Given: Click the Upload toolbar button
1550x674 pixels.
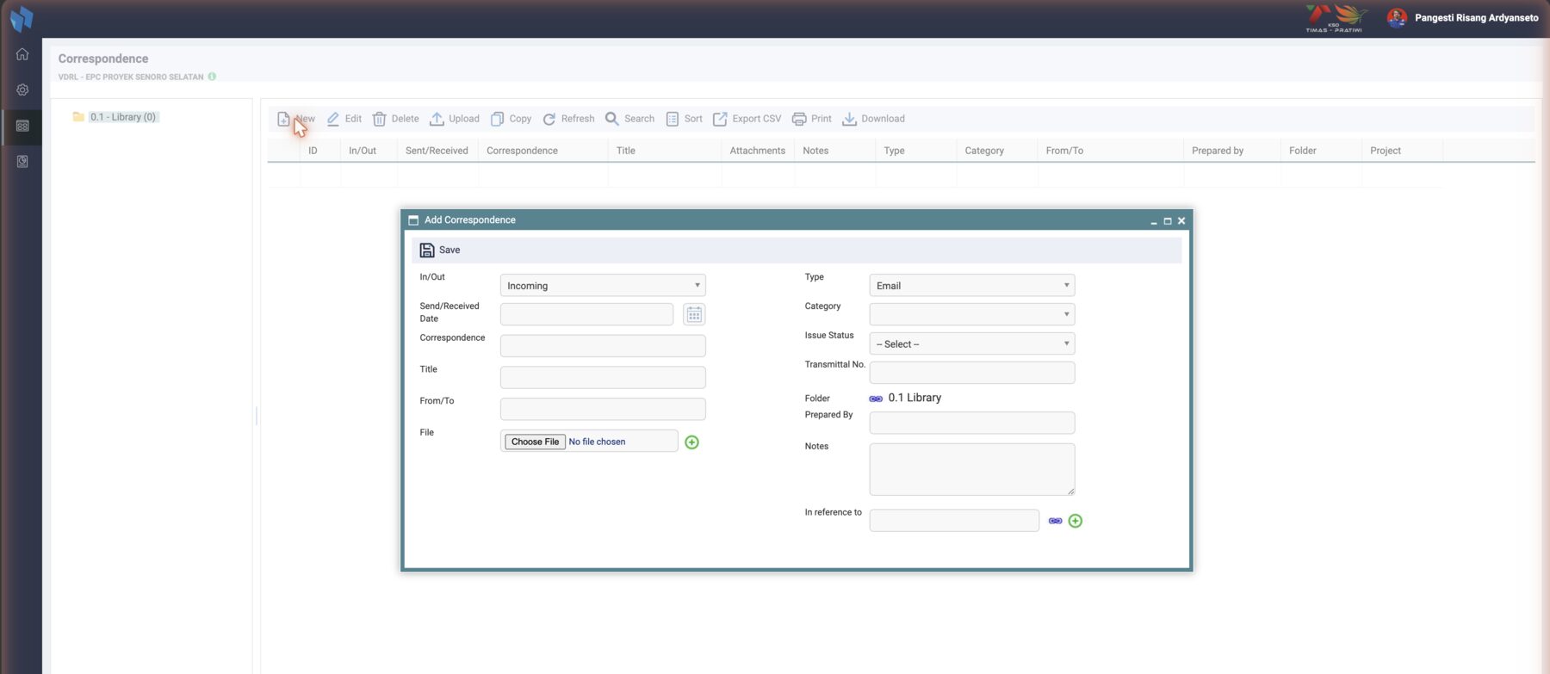Looking at the screenshot, I should click(x=455, y=119).
